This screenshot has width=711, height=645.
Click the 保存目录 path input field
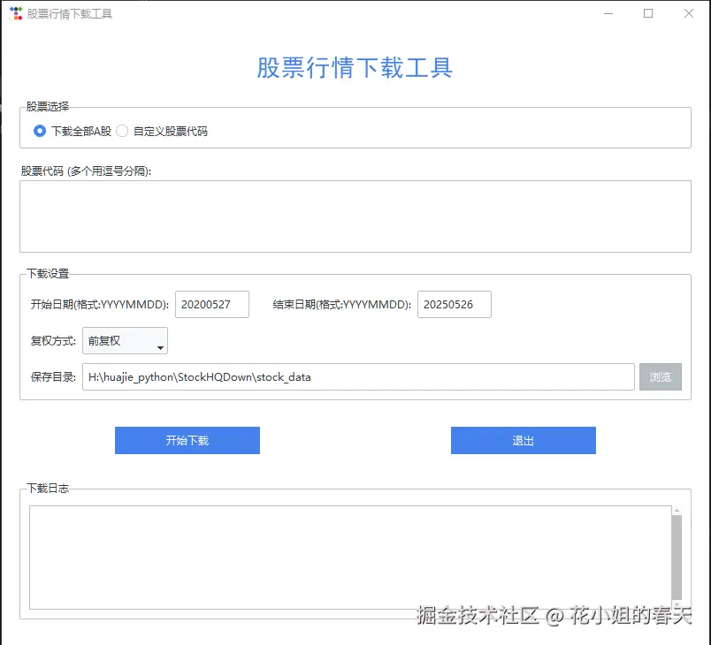358,377
